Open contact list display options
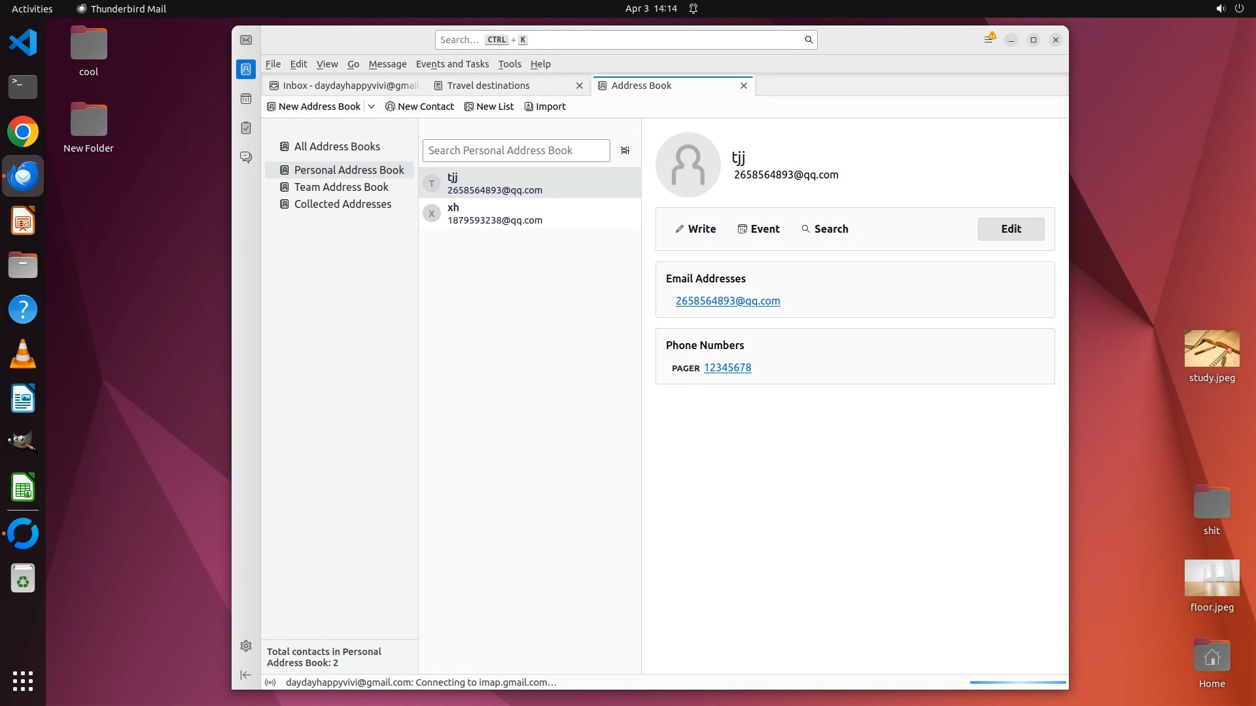Screen dimensions: 1256x706 click(625, 150)
